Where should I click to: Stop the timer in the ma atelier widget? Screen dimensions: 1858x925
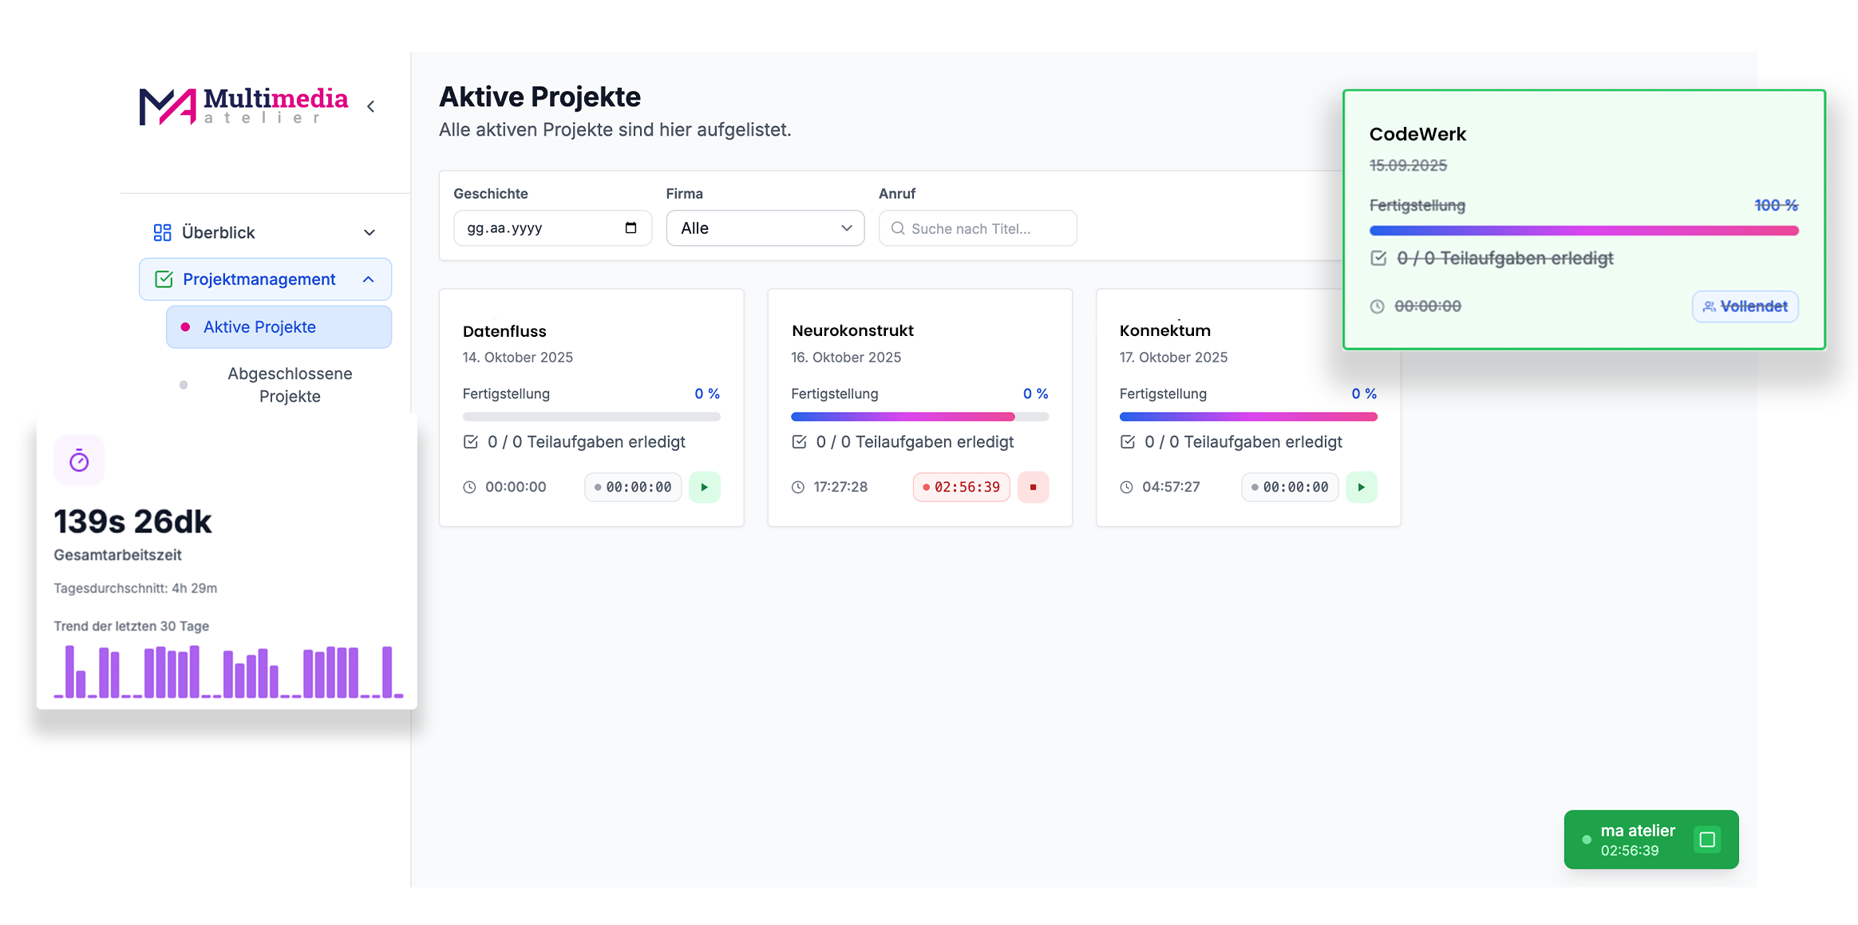coord(1707,839)
